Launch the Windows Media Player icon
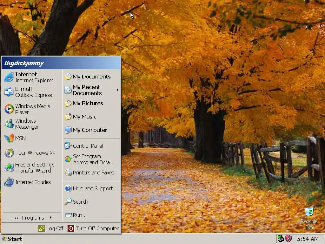 9,109
